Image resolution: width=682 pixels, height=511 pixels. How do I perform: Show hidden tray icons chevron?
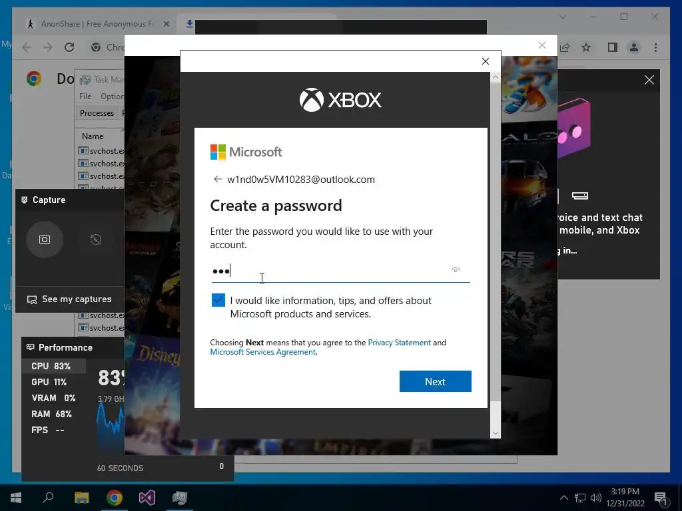[563, 498]
